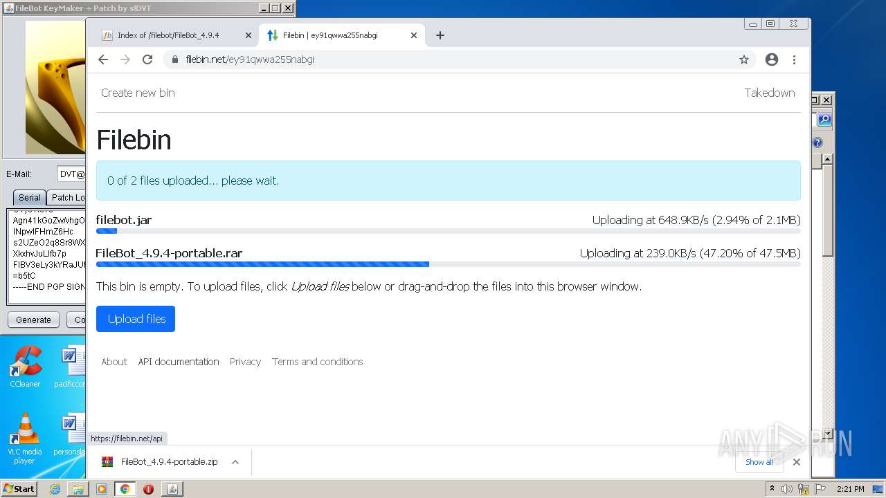Image resolution: width=886 pixels, height=498 pixels.
Task: Open the 'Create new bin' link
Action: click(138, 93)
